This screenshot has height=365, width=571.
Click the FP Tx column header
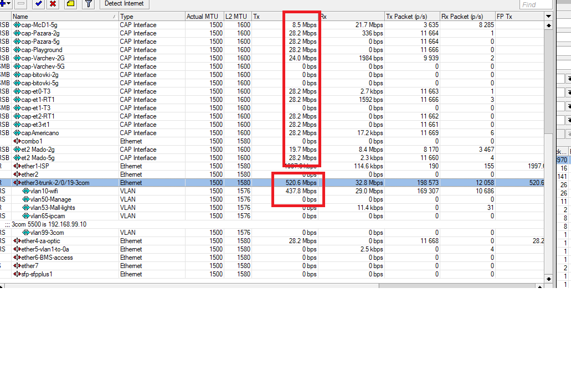519,17
